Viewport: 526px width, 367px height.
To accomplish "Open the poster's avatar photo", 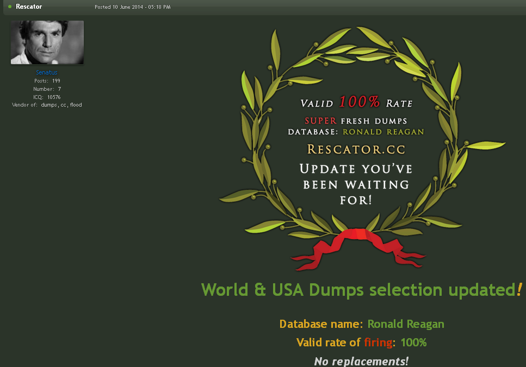I will (47, 42).
